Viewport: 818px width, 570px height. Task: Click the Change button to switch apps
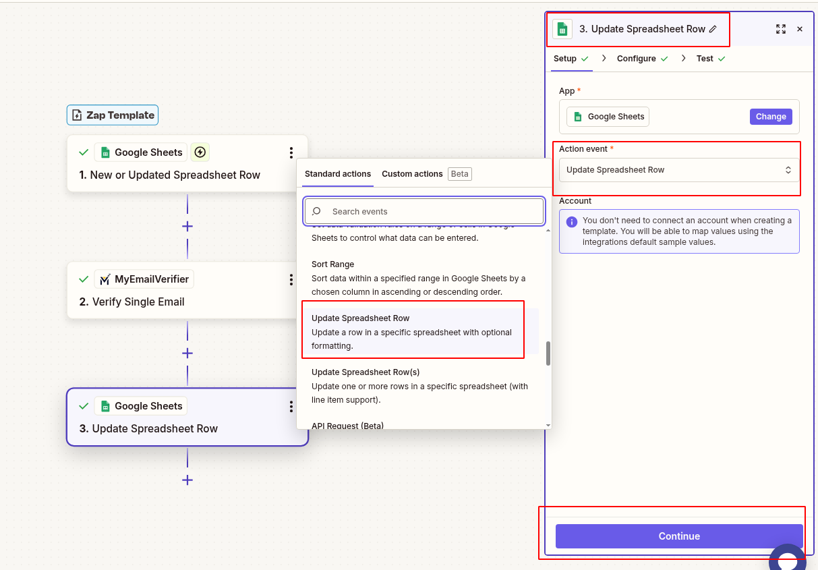(x=771, y=116)
